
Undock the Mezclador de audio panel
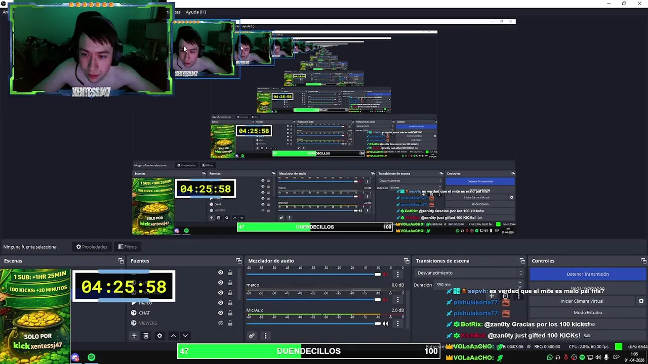pyautogui.click(x=407, y=261)
